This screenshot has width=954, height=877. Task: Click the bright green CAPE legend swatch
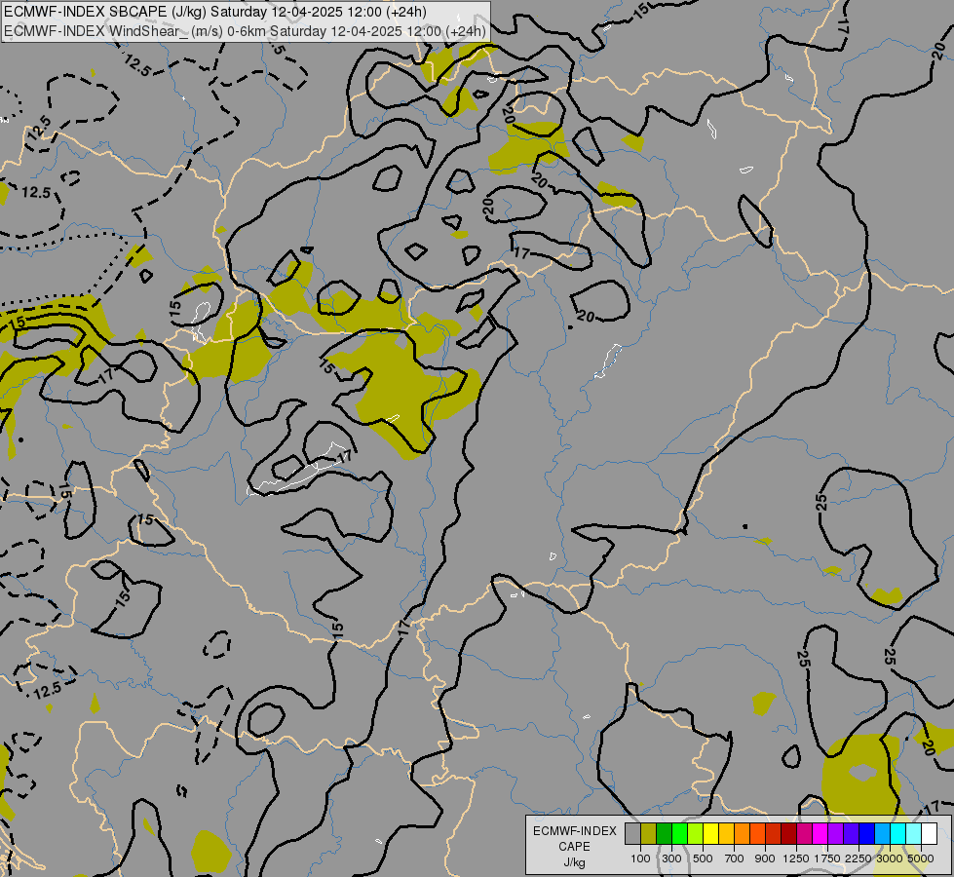coord(679,833)
